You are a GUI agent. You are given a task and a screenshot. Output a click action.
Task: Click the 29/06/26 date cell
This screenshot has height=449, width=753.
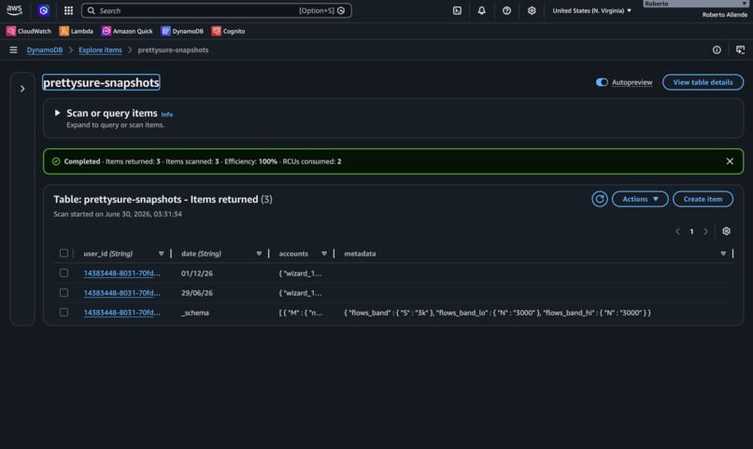pos(197,293)
